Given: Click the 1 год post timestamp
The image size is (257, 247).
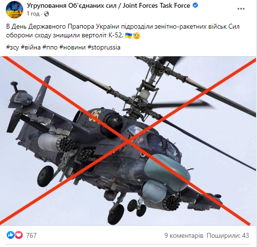Looking at the screenshot, I should (x=33, y=14).
